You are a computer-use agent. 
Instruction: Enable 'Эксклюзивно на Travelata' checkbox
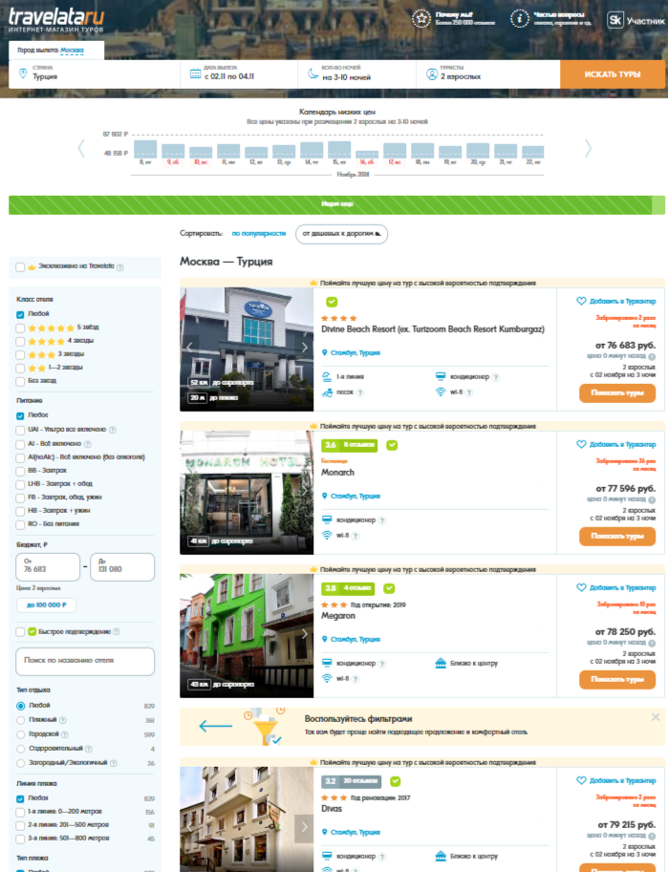(21, 266)
